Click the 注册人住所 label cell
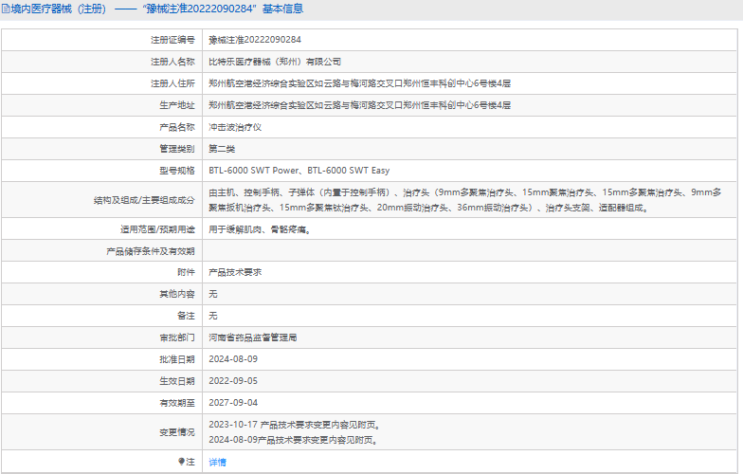This screenshot has height=474, width=743. (102, 83)
